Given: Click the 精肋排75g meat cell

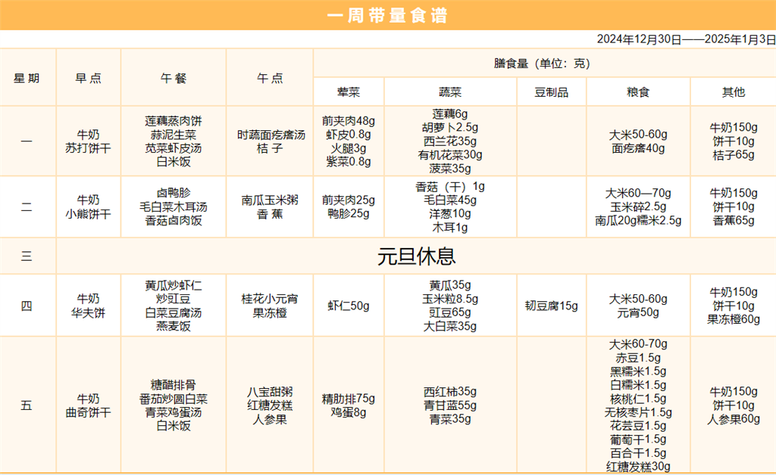Looking at the screenshot, I should [x=349, y=399].
